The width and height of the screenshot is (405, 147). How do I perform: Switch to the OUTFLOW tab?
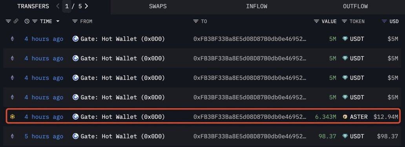[x=356, y=6]
